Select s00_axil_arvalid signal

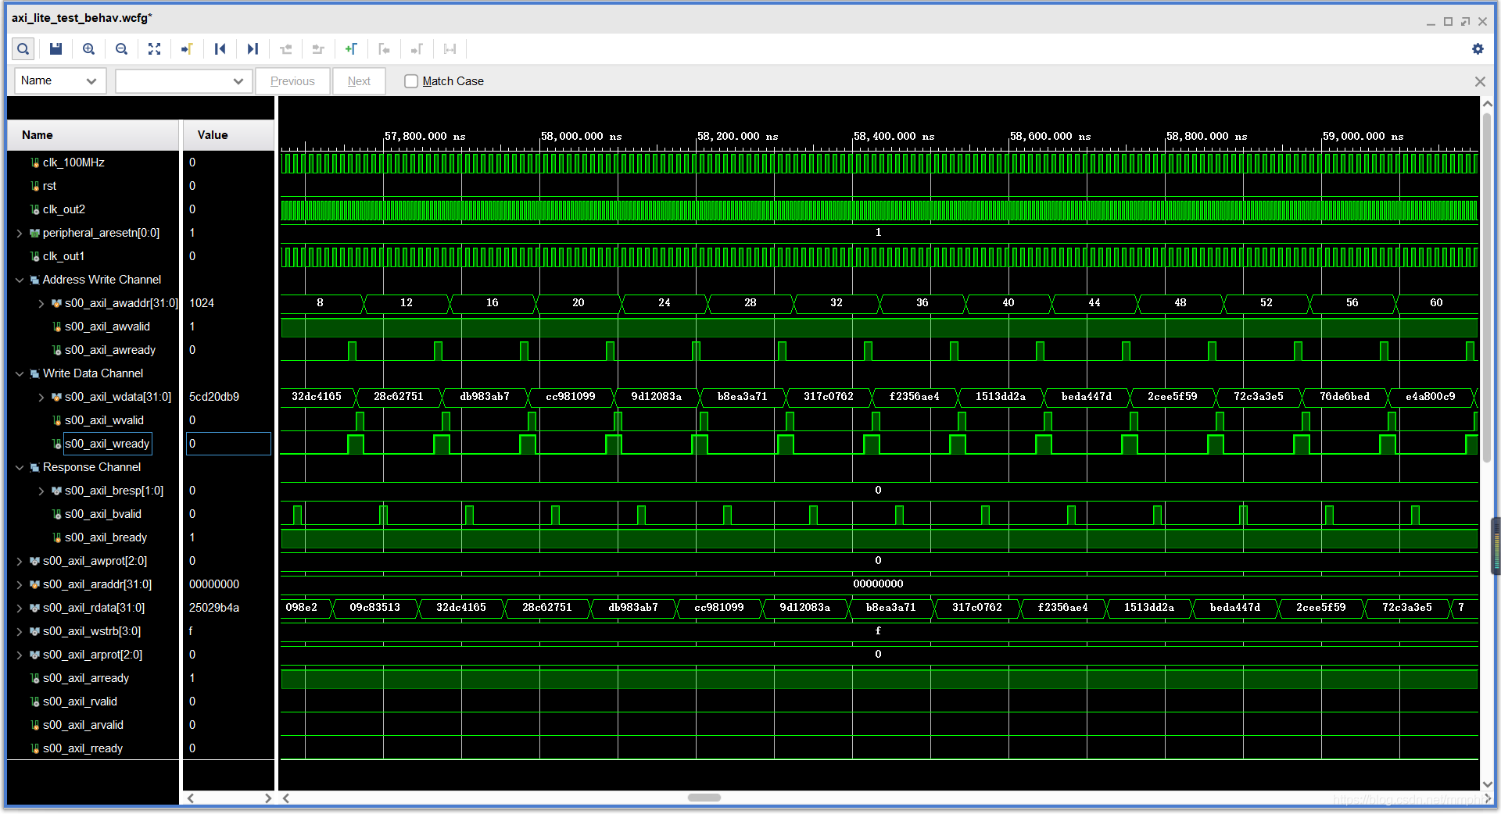tap(83, 725)
